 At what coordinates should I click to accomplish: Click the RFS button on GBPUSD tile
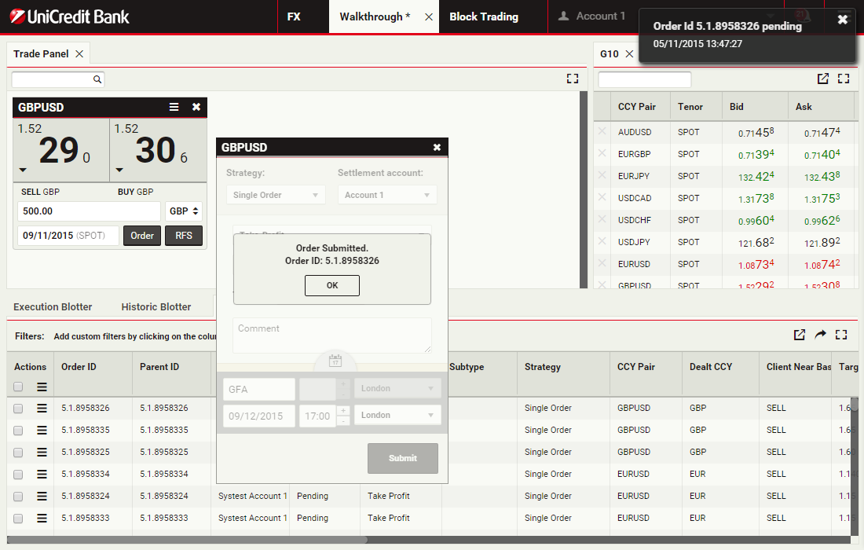(183, 236)
